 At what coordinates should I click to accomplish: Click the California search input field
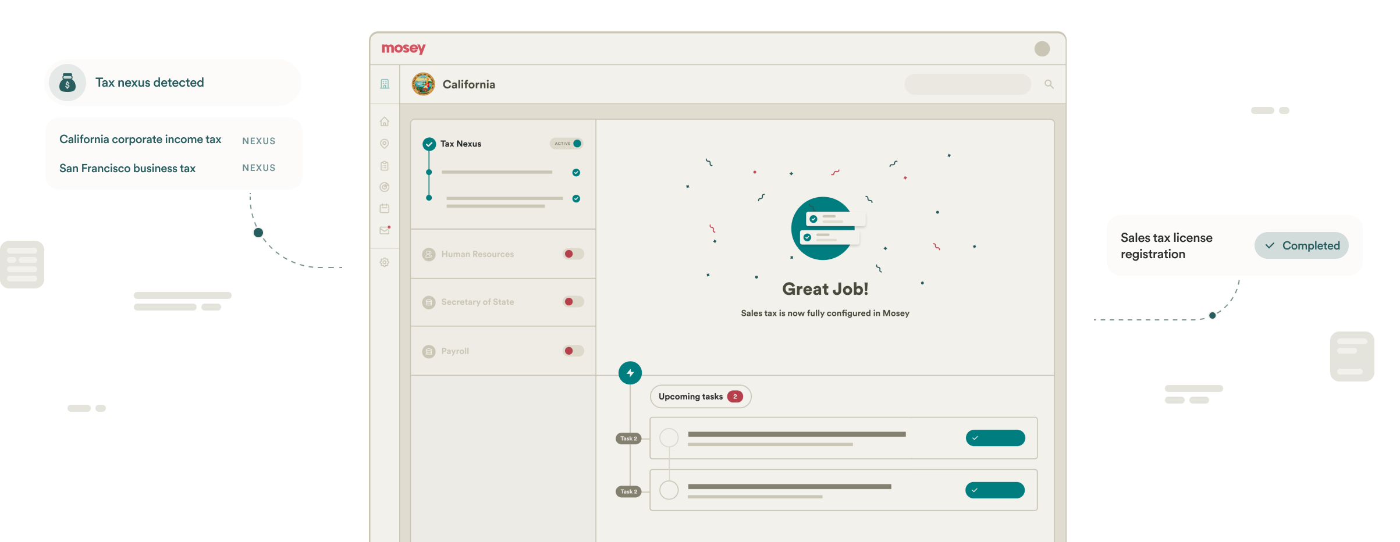point(967,84)
